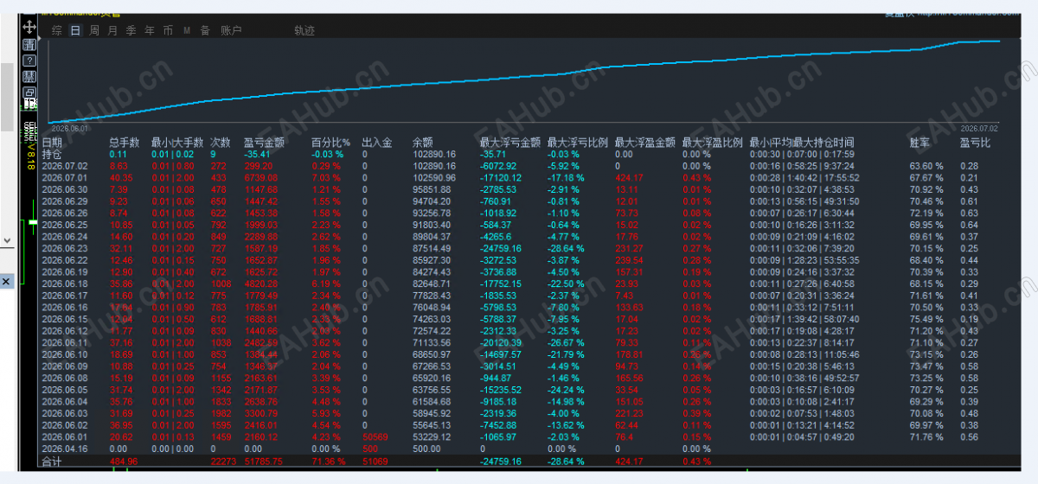This screenshot has width=1038, height=484.
Task: Select the 2026.06.10 date row
Action: [65, 354]
